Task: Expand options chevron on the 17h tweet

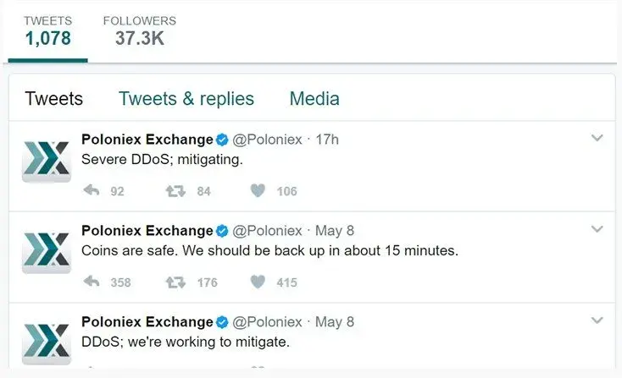Action: click(597, 138)
